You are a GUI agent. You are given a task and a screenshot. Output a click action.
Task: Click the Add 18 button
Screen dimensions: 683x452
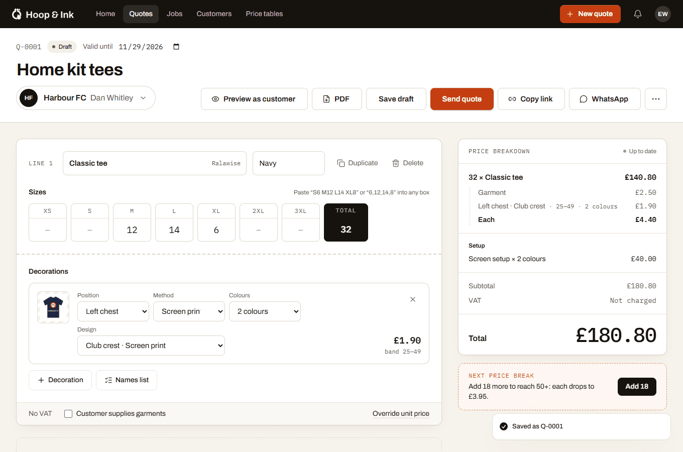tap(637, 387)
